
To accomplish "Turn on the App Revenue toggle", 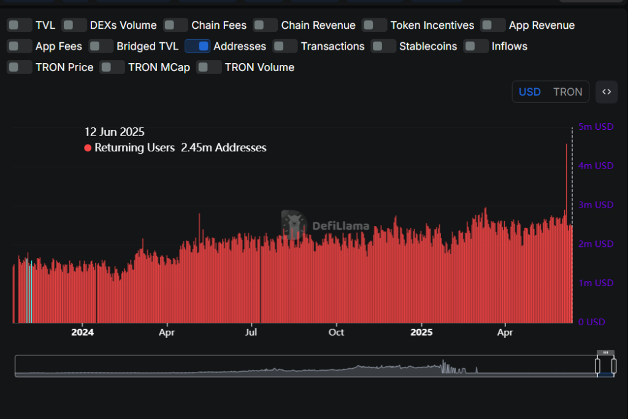I will tap(493, 25).
